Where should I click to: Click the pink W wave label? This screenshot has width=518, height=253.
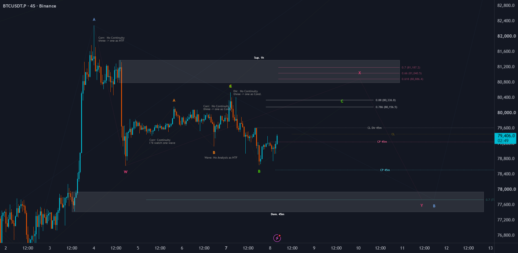(125, 172)
